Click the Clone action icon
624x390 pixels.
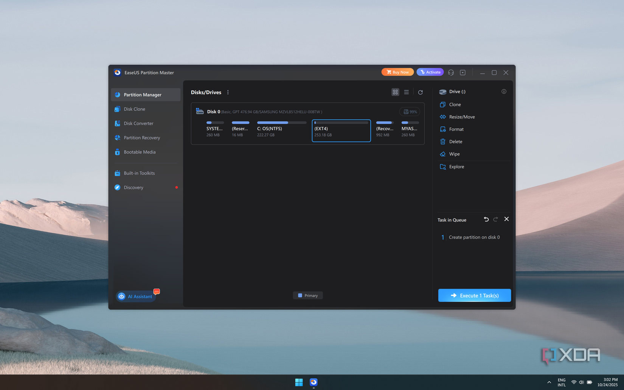pyautogui.click(x=442, y=104)
